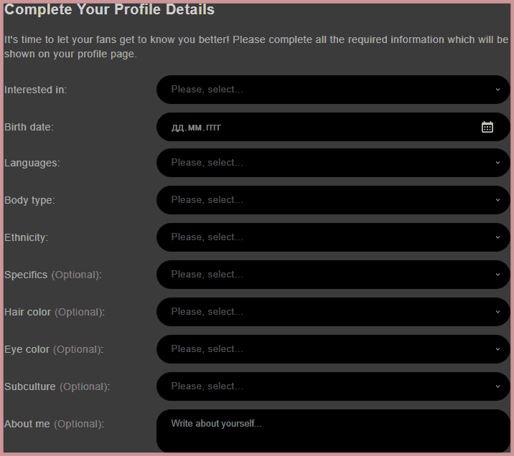Click the Hair color chevron arrow
514x456 pixels.
click(497, 312)
